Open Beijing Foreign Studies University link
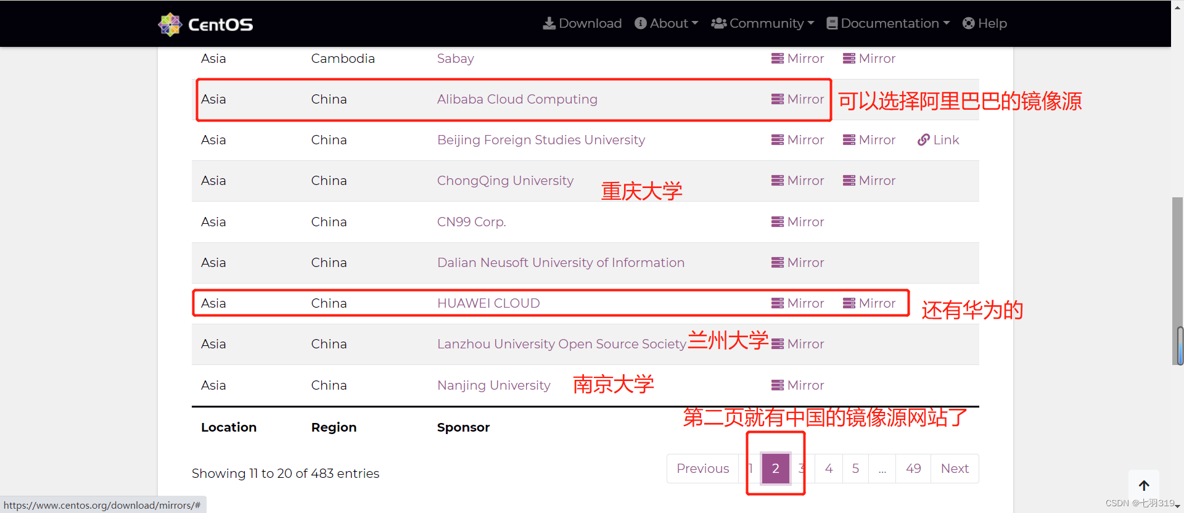1184x513 pixels. tap(541, 140)
